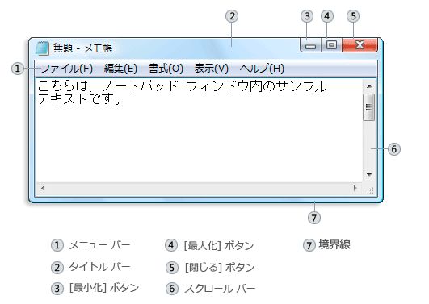The height and width of the screenshot is (304, 429).
Task: Click the legend text 境界線
Action: click(334, 244)
